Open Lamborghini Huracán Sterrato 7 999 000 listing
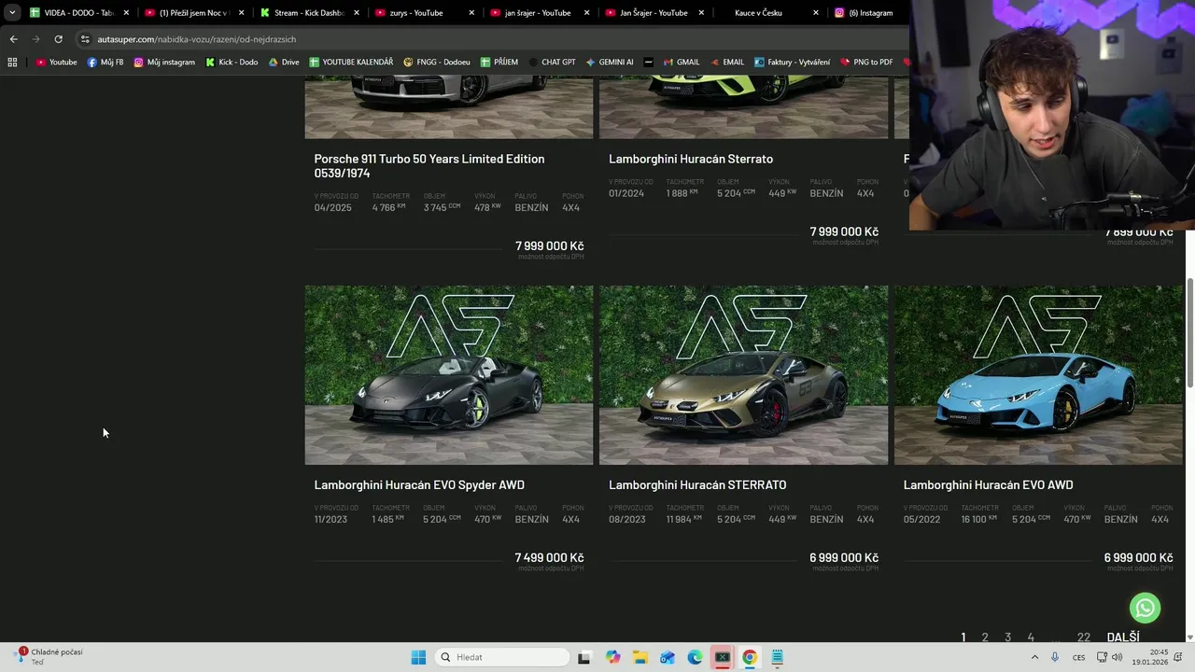Image resolution: width=1195 pixels, height=672 pixels. (x=691, y=159)
